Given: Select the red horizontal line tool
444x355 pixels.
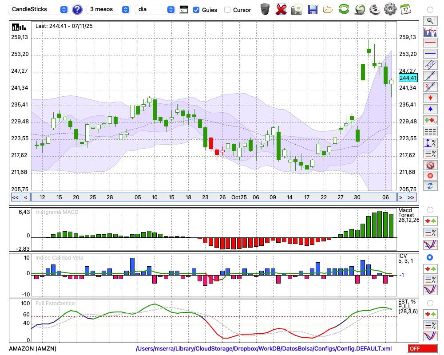Looking at the screenshot, I should point(430,43).
